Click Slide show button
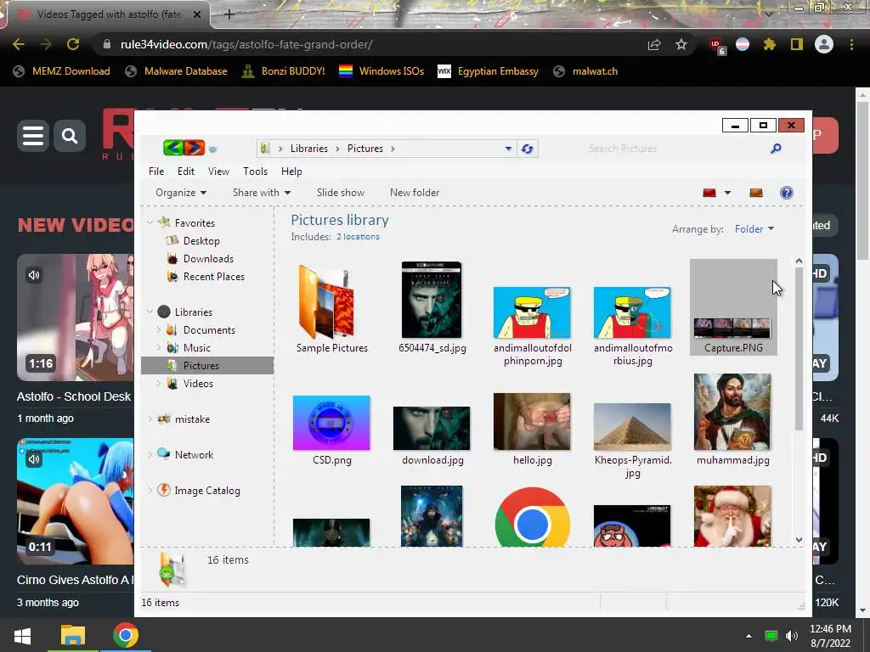 coord(341,193)
